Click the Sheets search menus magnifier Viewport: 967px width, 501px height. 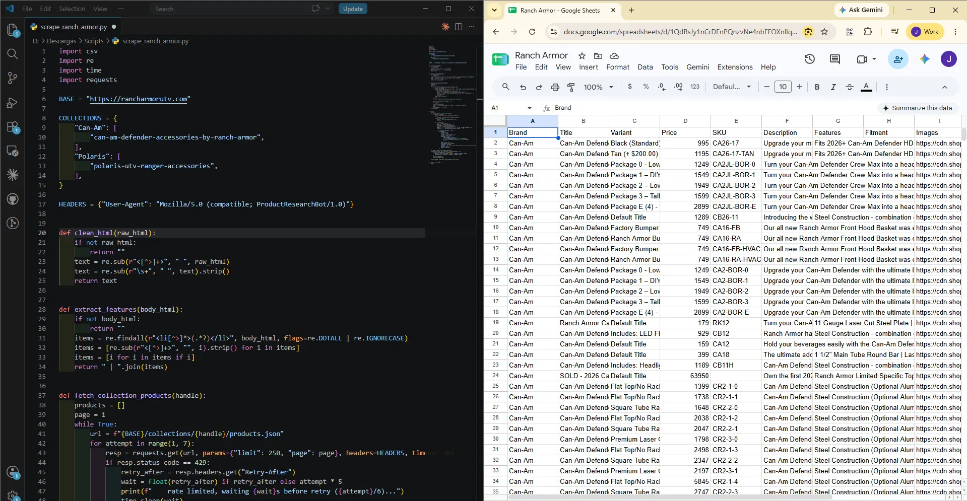click(x=506, y=87)
